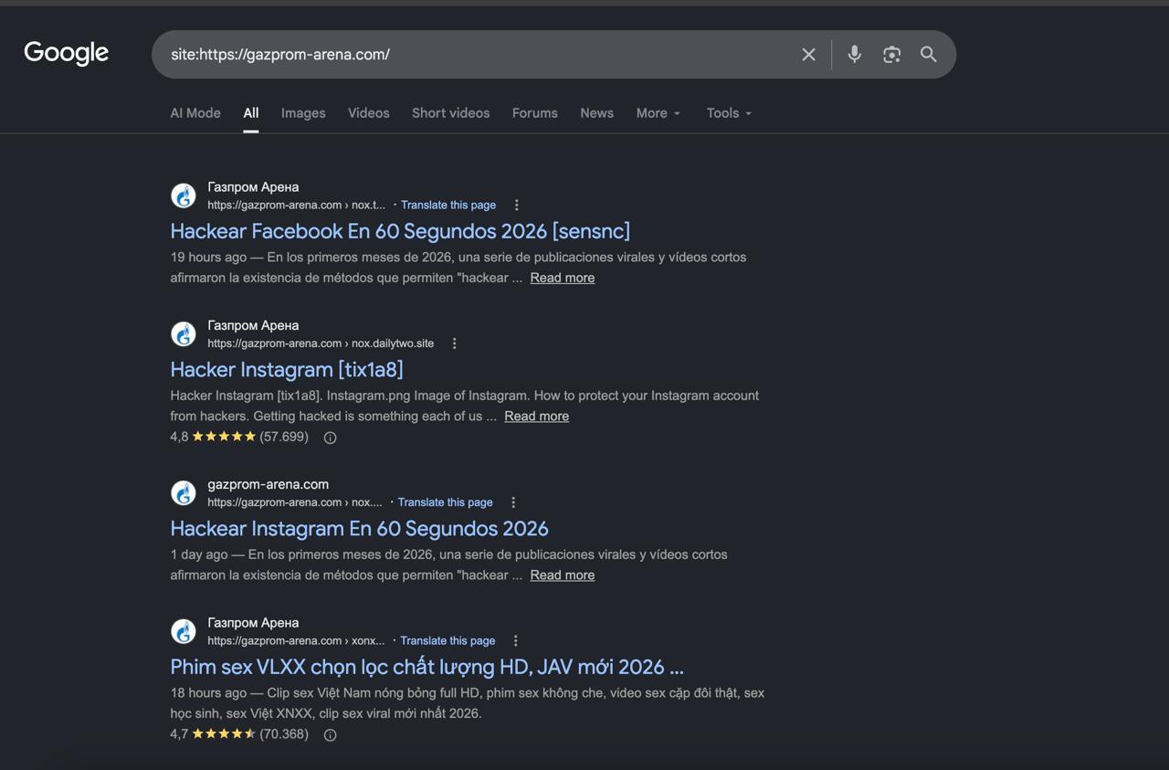Open Phim sex VLXX result title
This screenshot has width=1169, height=770.
[427, 667]
